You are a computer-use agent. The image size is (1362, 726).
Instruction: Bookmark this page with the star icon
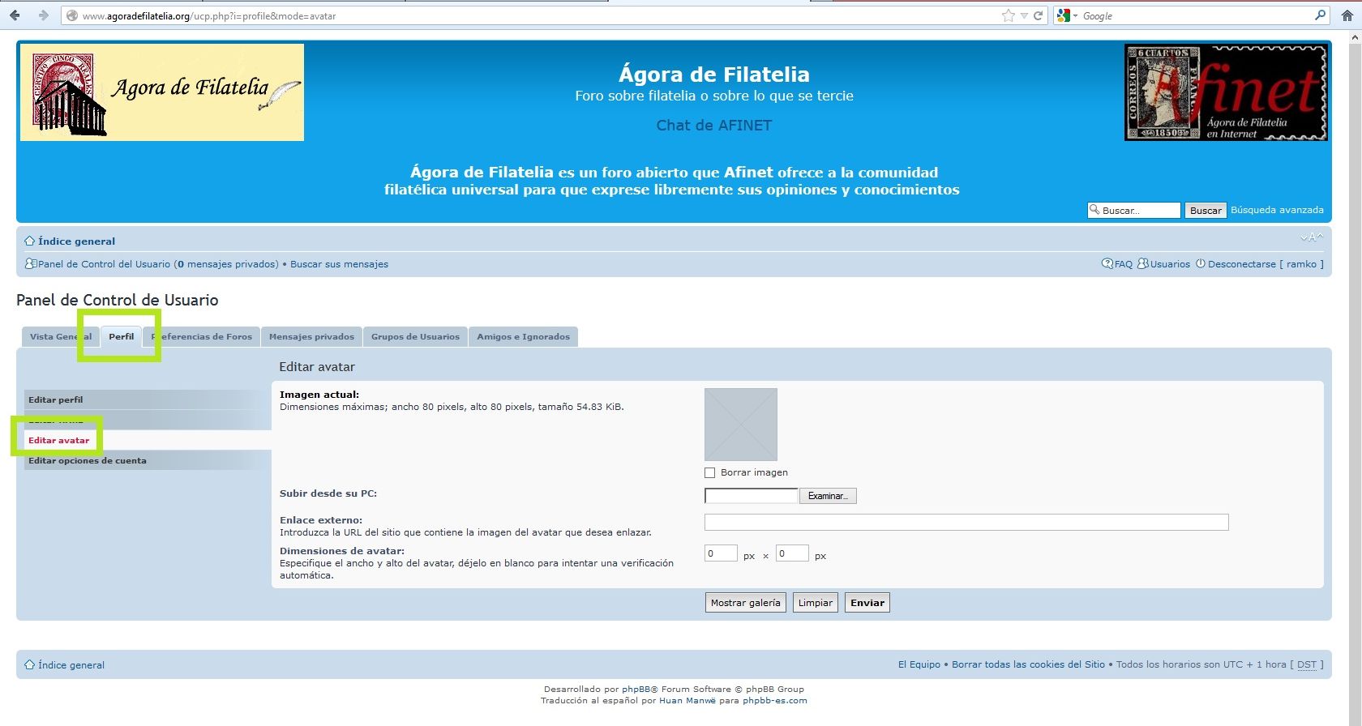(x=1008, y=15)
